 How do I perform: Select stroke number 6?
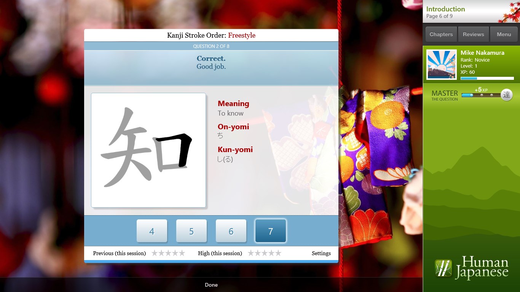tap(231, 231)
